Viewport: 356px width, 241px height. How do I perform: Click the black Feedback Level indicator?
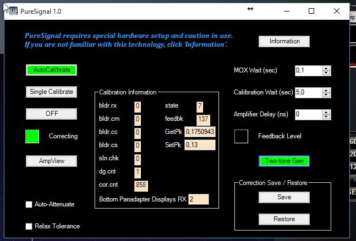241,136
